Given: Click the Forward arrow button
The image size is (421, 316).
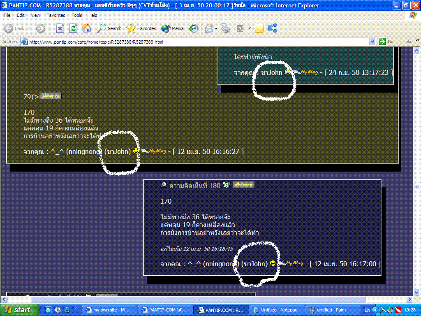Looking at the screenshot, I should [41, 28].
